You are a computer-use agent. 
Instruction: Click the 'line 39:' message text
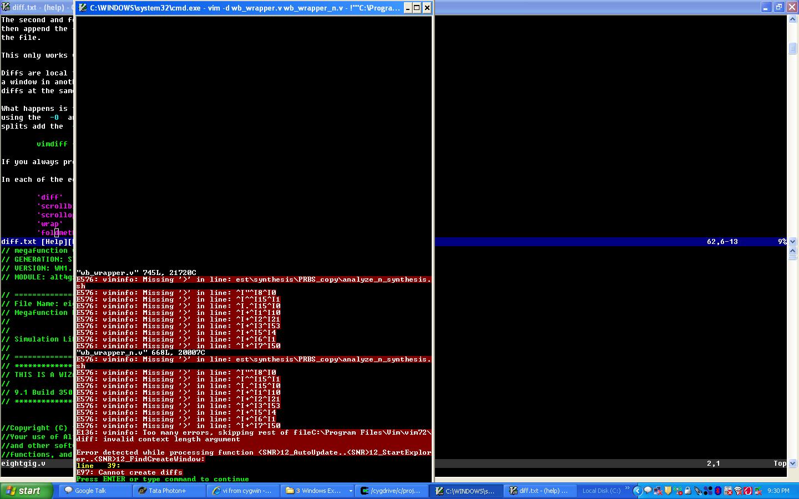coord(98,466)
